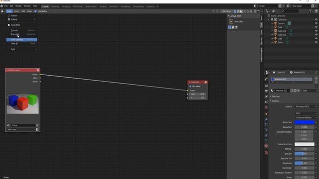The height and width of the screenshot is (179, 319).
Task: Select View Selected menu entry
Action: point(21,40)
